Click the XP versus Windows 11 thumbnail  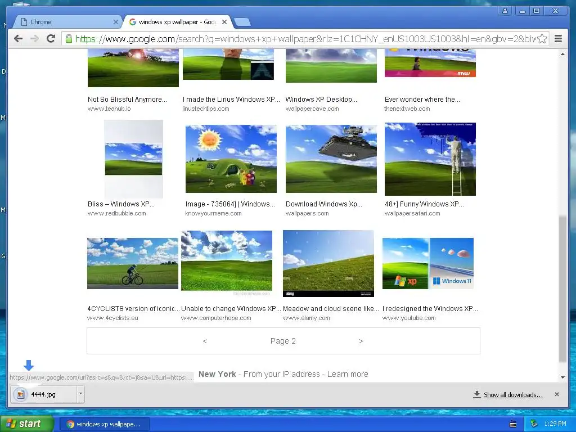pos(428,263)
